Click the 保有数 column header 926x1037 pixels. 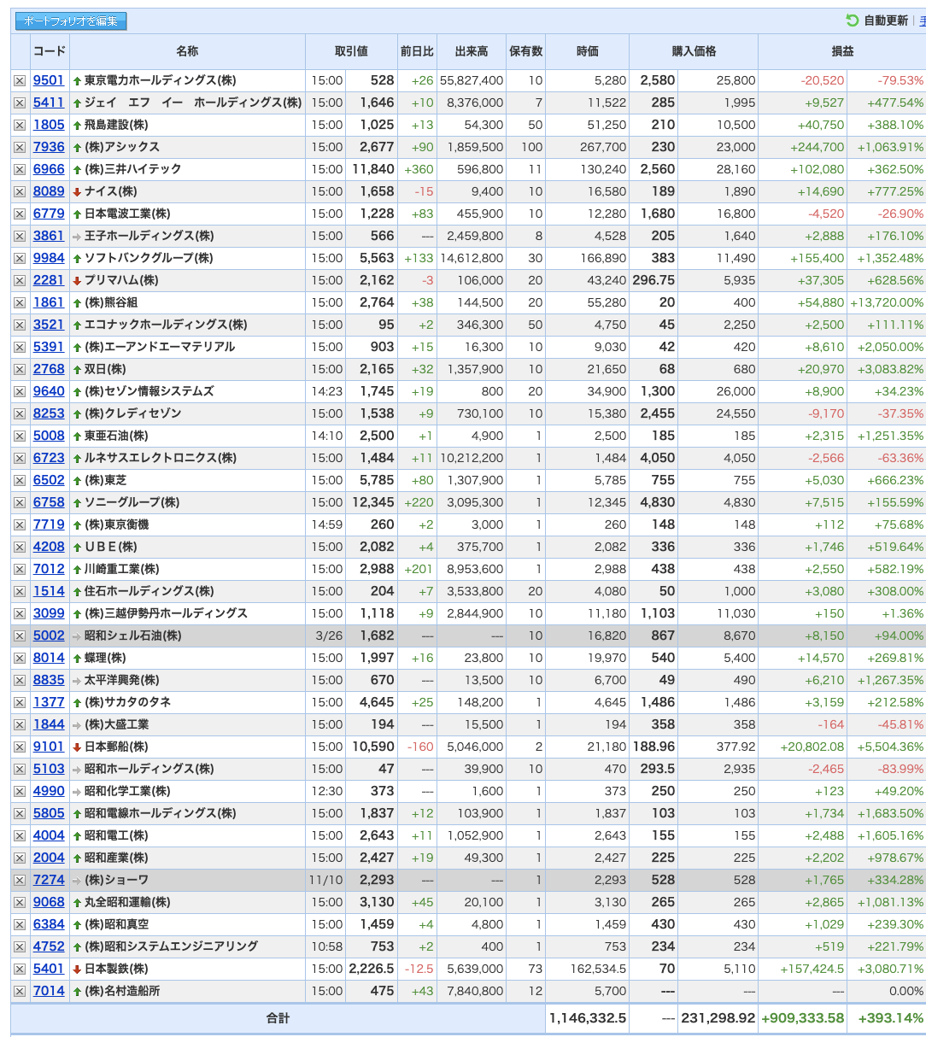(525, 51)
